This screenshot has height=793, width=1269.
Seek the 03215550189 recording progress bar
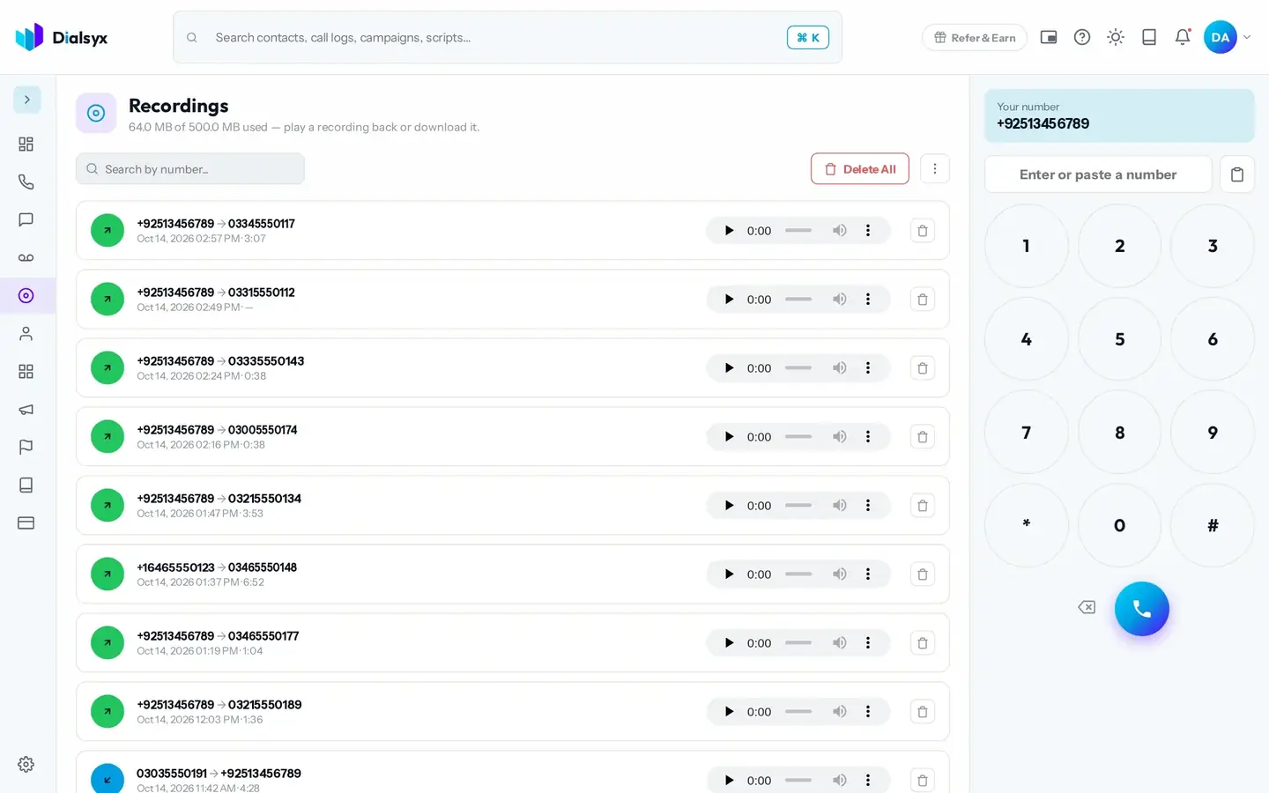click(798, 711)
